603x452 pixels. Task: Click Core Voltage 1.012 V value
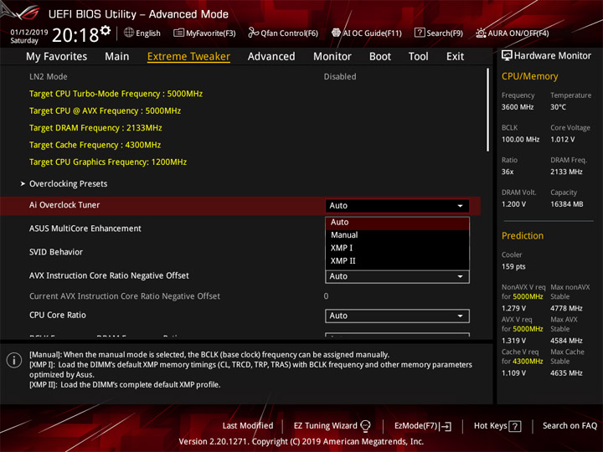(x=562, y=140)
